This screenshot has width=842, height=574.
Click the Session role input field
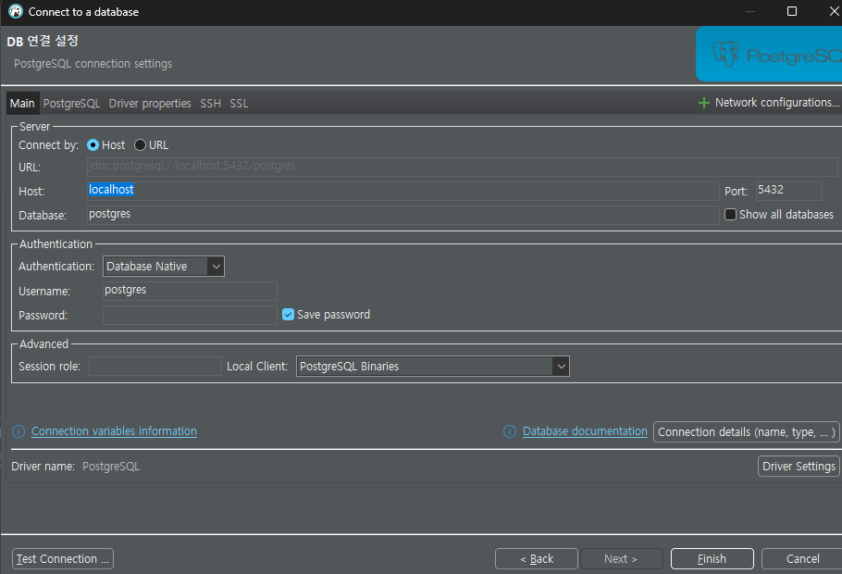(155, 366)
